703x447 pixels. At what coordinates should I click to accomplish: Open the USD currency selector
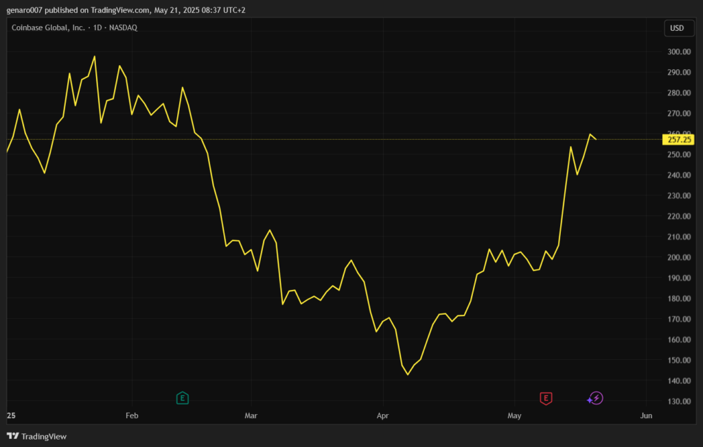[x=677, y=28]
